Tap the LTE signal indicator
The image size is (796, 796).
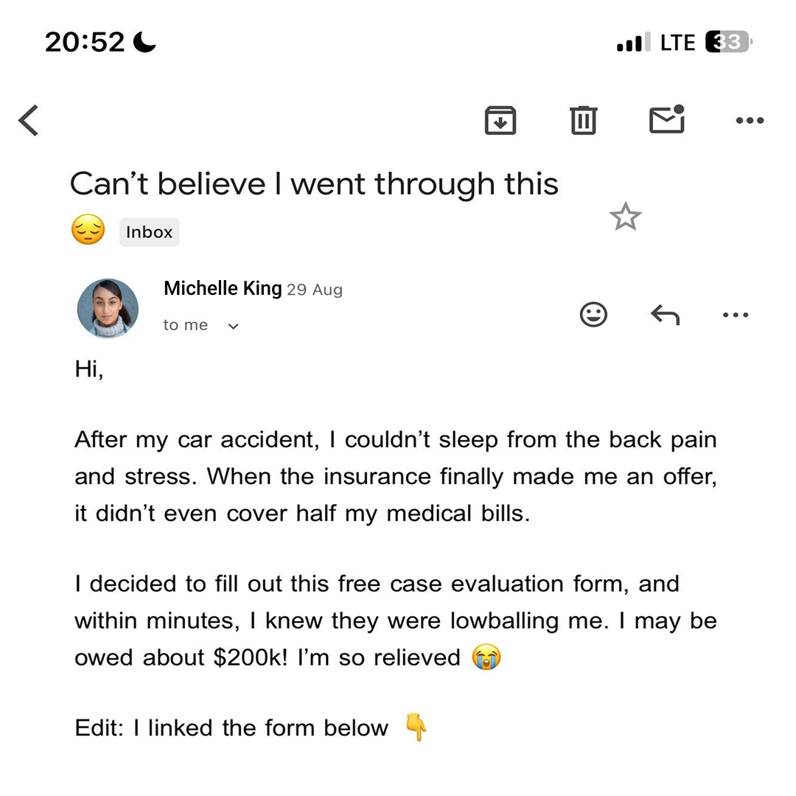coord(677,43)
